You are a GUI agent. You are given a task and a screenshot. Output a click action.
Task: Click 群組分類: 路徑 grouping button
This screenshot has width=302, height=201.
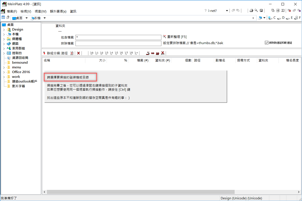(55, 53)
